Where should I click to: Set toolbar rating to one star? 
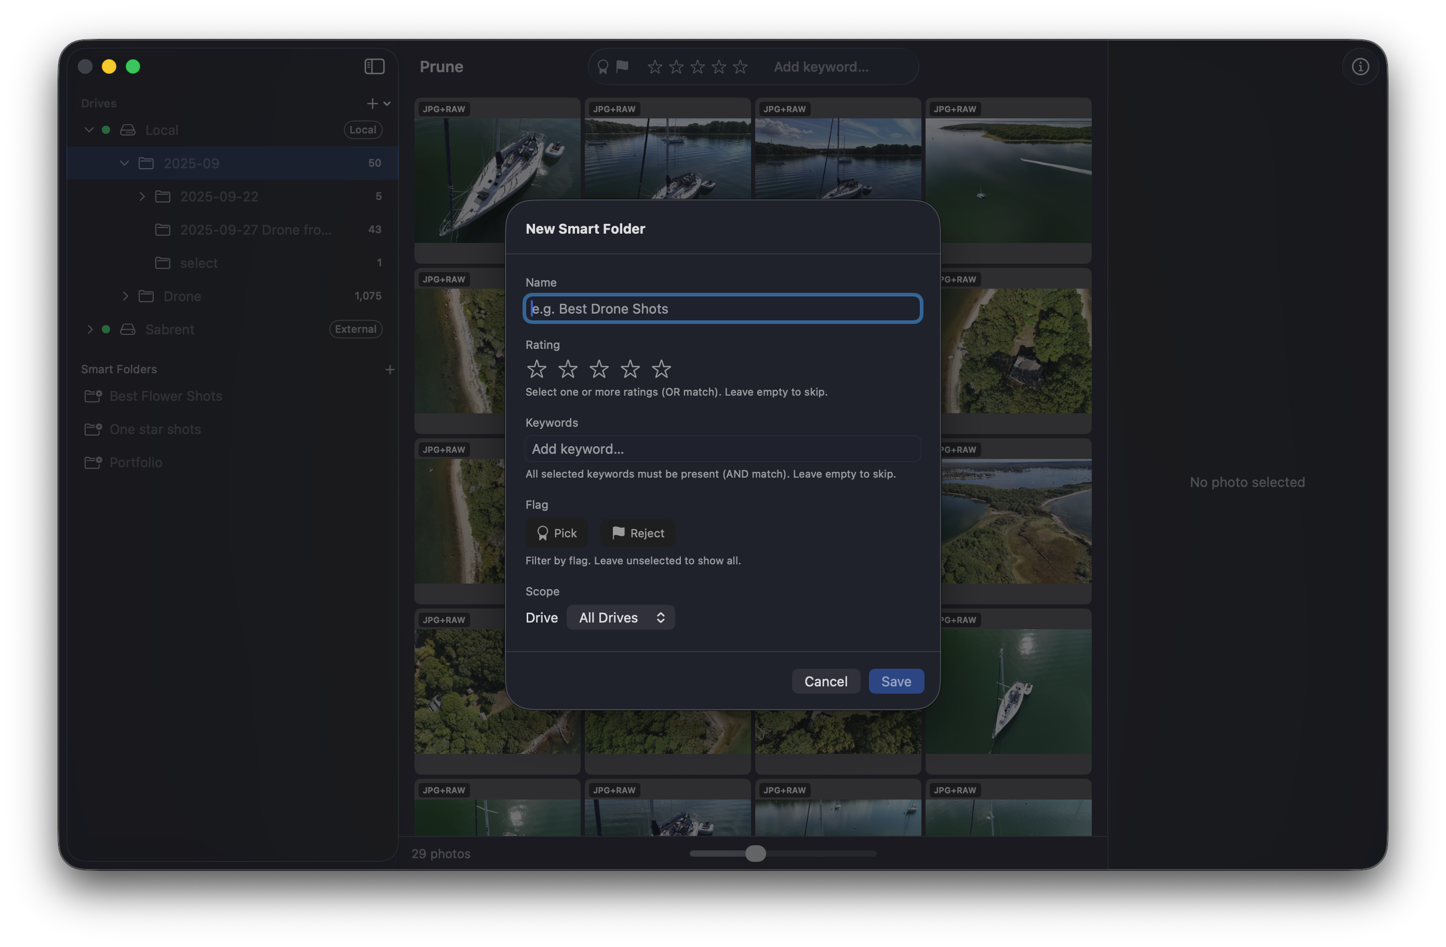[654, 67]
